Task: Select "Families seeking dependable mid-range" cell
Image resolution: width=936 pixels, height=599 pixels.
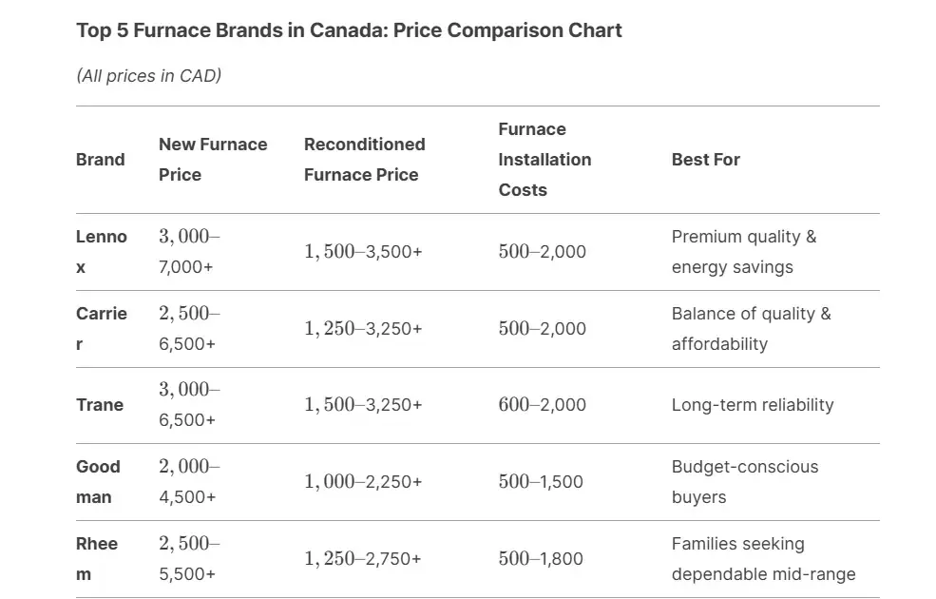Action: (x=763, y=559)
